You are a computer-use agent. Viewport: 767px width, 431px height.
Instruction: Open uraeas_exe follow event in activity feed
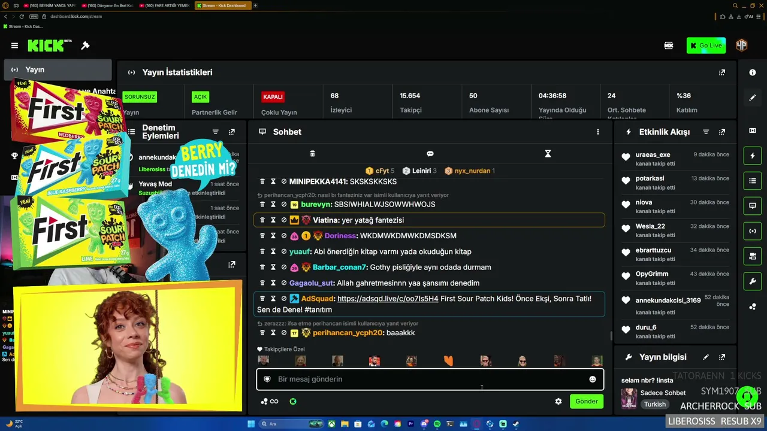[675, 159]
